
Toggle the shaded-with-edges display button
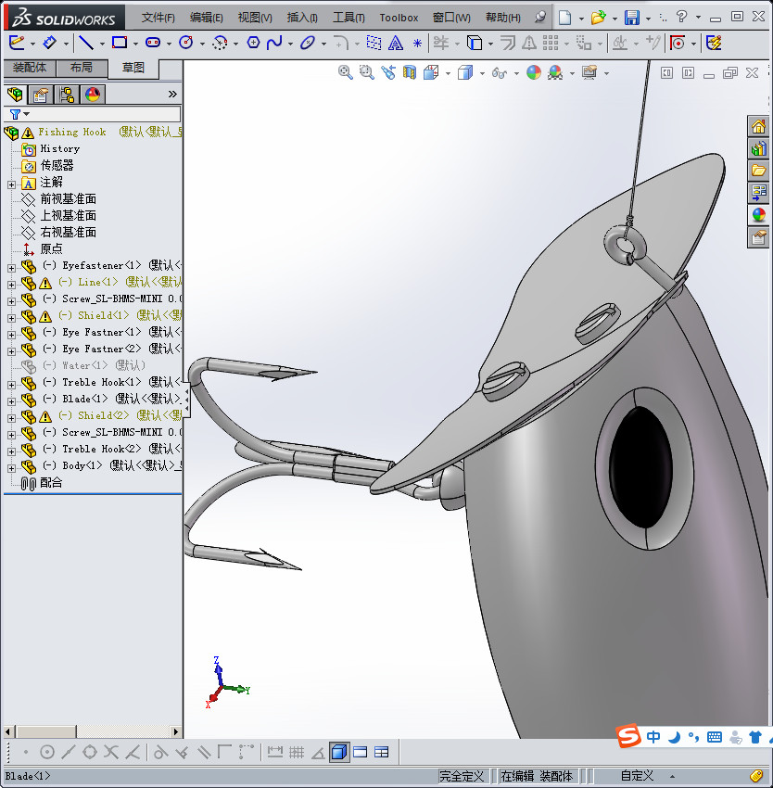[339, 752]
